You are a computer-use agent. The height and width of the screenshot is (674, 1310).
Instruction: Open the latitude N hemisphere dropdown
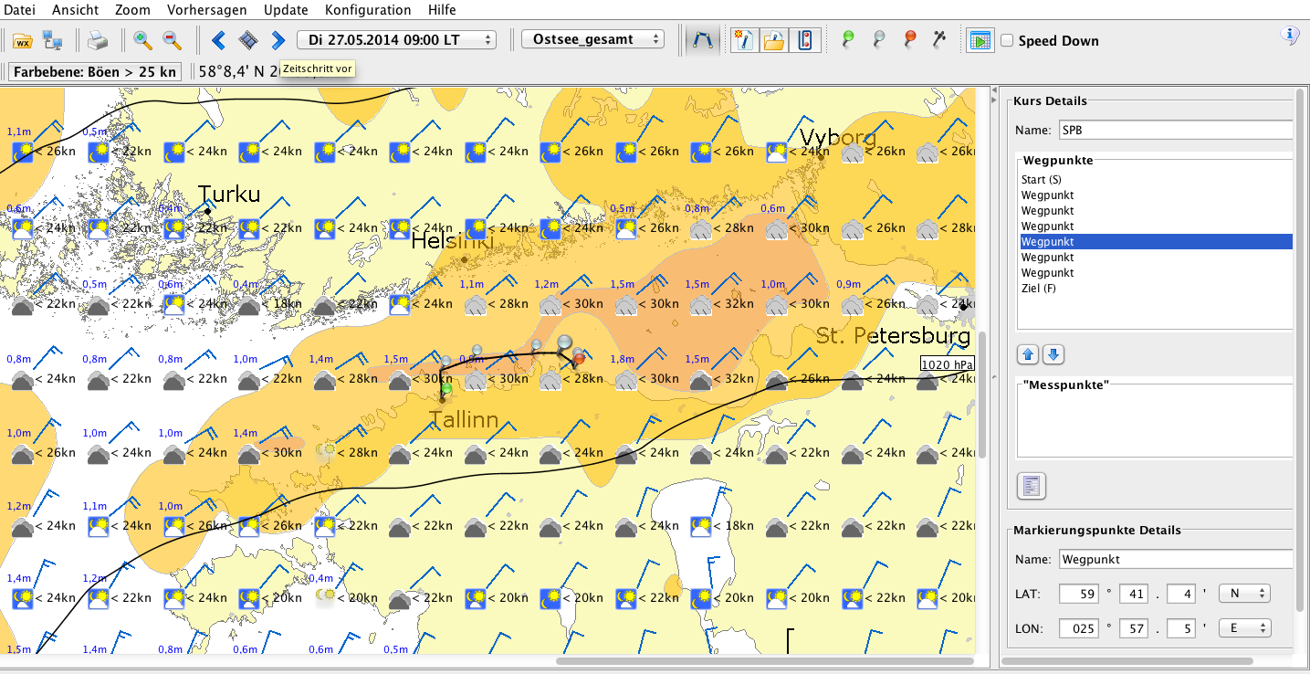1244,594
